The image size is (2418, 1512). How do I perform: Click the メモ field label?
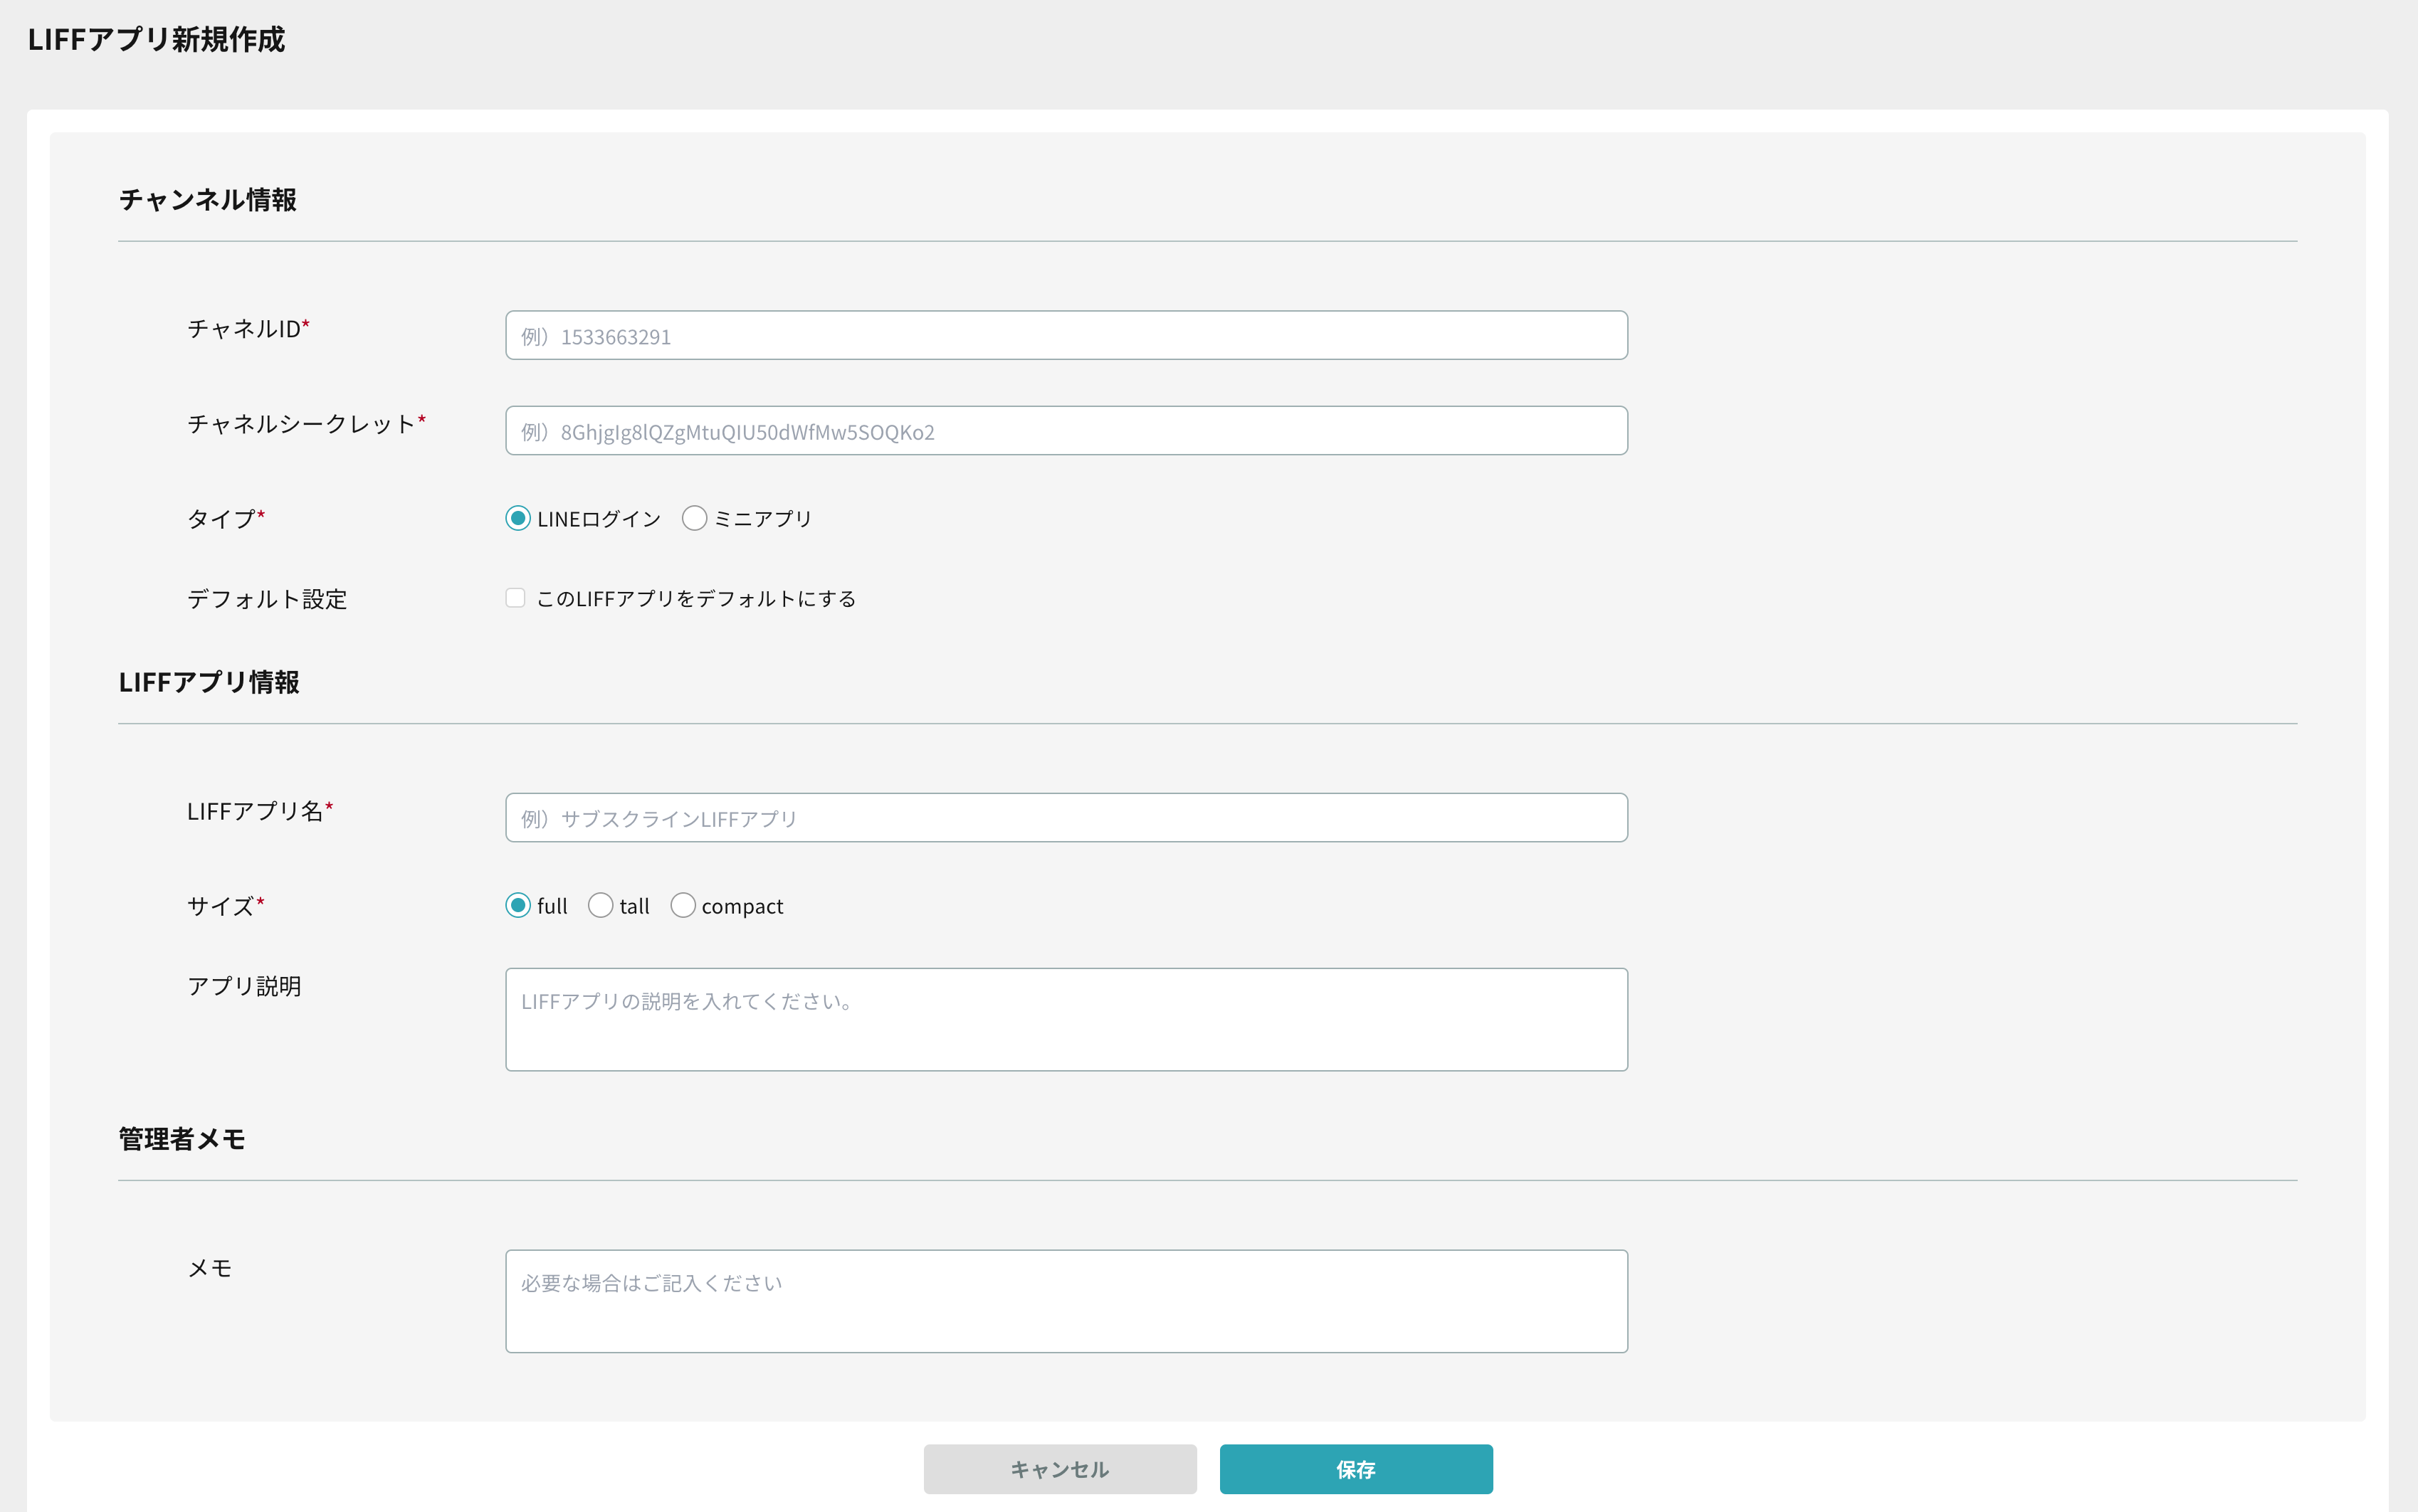pos(210,1268)
